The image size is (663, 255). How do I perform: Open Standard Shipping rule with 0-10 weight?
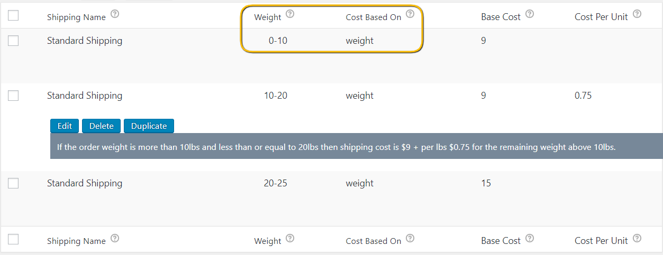85,41
